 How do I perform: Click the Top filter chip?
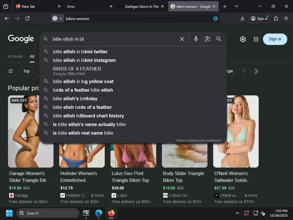pyautogui.click(x=26, y=71)
